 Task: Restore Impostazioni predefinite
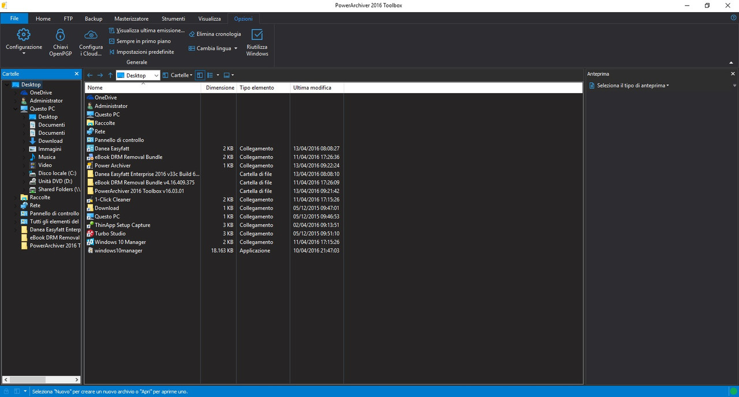[141, 51]
